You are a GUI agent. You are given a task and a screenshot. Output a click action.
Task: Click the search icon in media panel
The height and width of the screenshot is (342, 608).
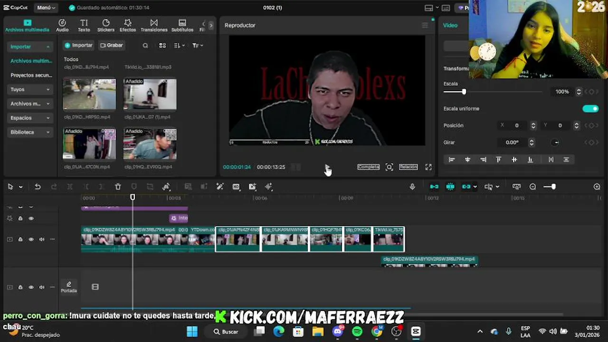click(x=145, y=46)
